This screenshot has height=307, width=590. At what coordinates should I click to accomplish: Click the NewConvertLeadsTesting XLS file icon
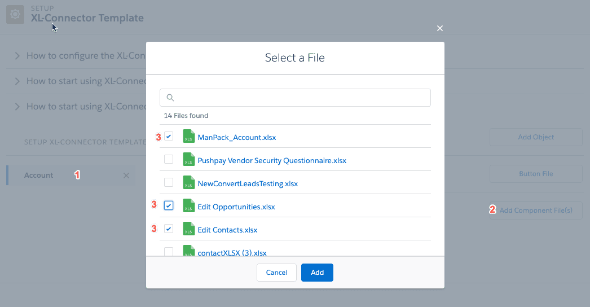(x=188, y=183)
